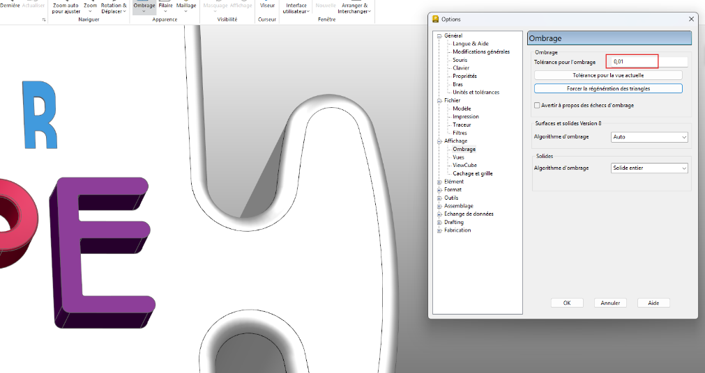Open the Surfaces et solides Version 8 algorithm dropdown

pyautogui.click(x=649, y=137)
